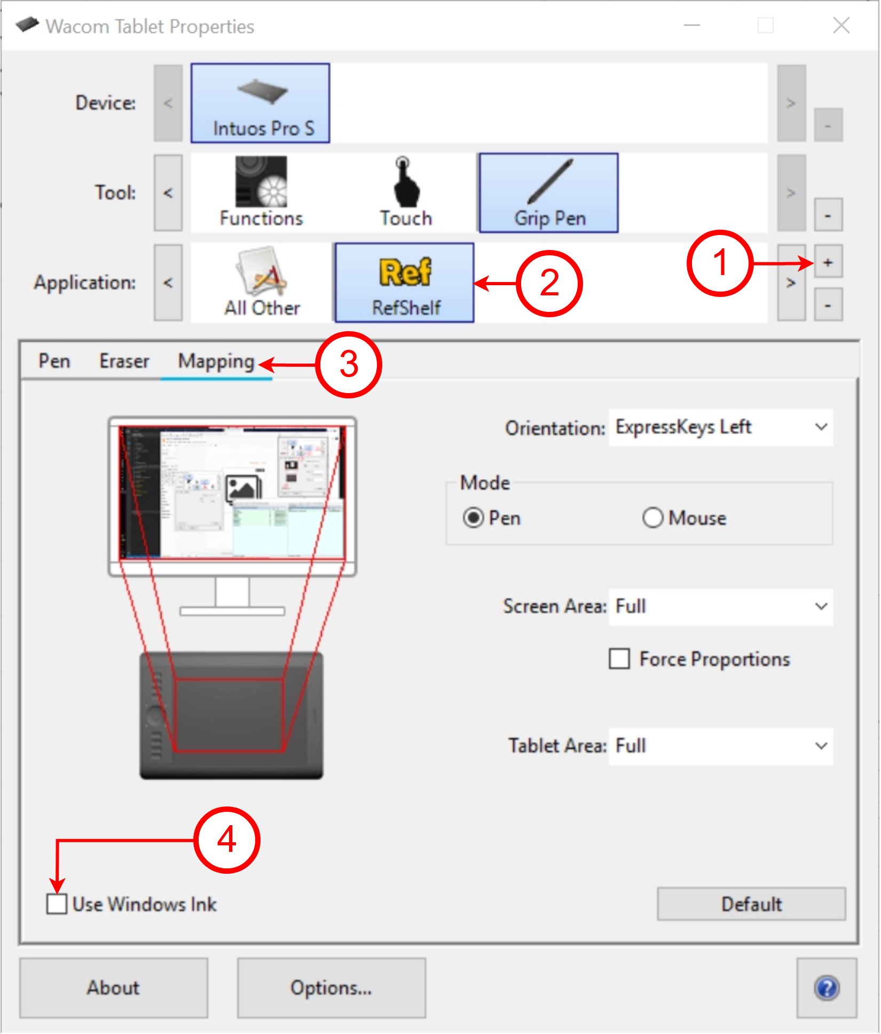This screenshot has height=1034, width=881.
Task: Click the Default button
Action: point(751,904)
